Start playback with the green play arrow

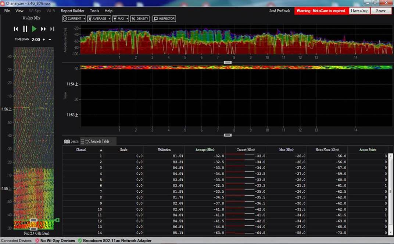click(34, 29)
